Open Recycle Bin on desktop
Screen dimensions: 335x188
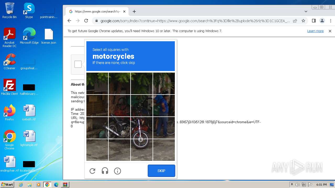coord(9,10)
